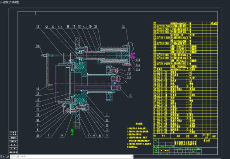Select the green vertical dimension text

(72, 131)
